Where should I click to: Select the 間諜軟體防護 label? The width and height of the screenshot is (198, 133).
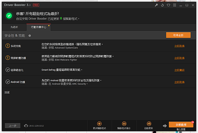(x=18, y=58)
